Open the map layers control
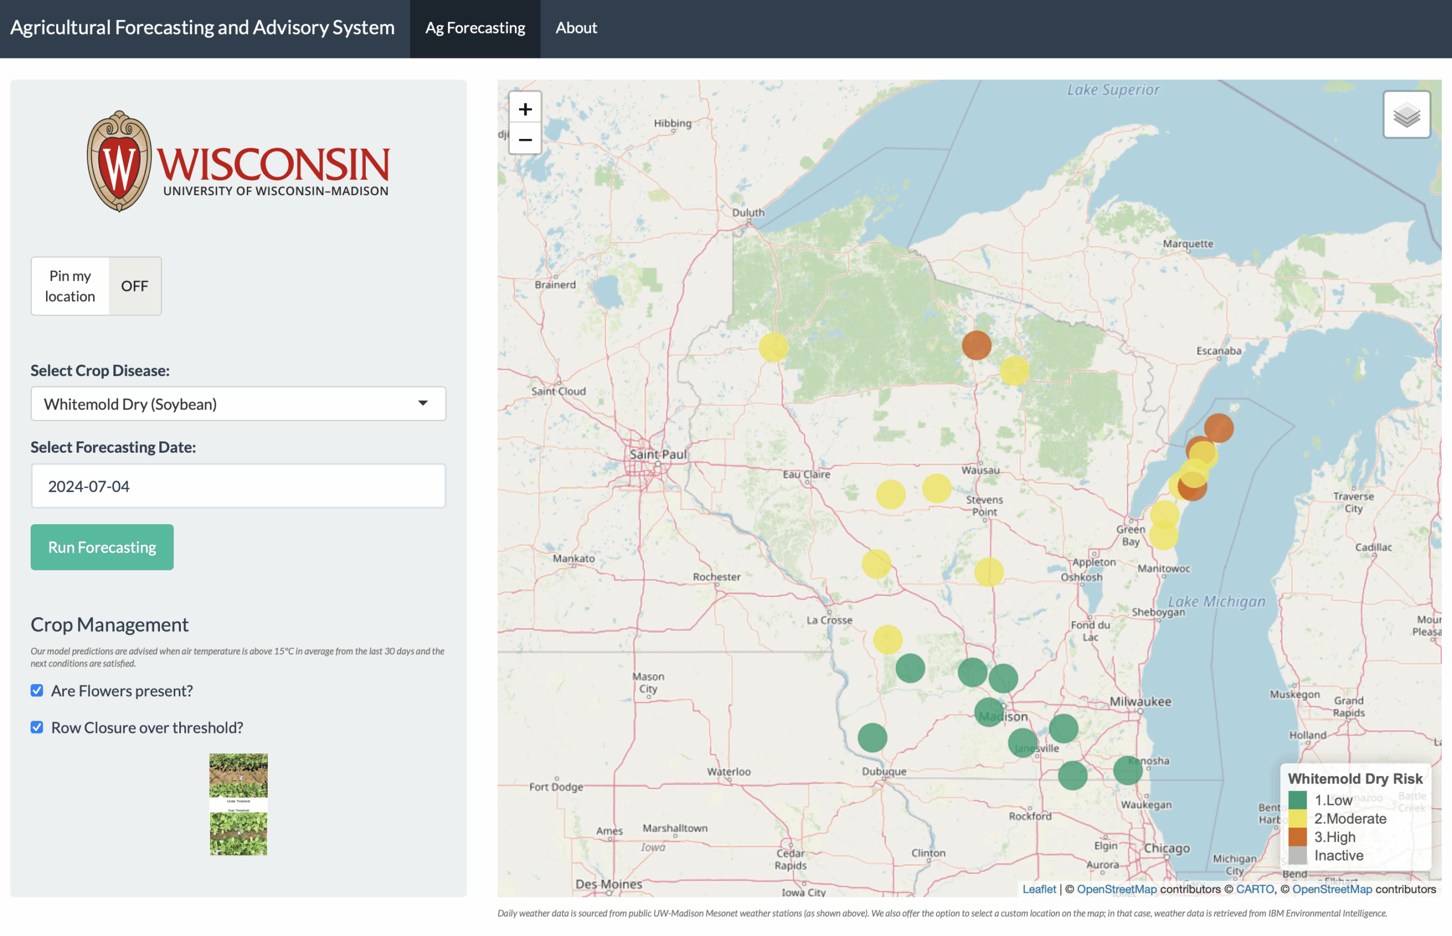 pyautogui.click(x=1406, y=114)
